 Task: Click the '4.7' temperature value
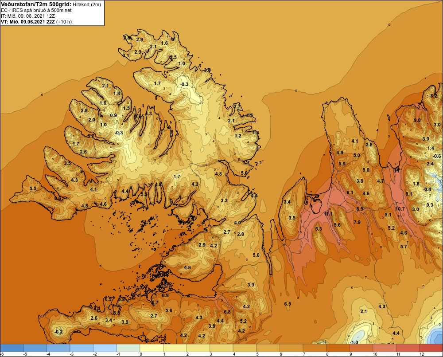381,181
